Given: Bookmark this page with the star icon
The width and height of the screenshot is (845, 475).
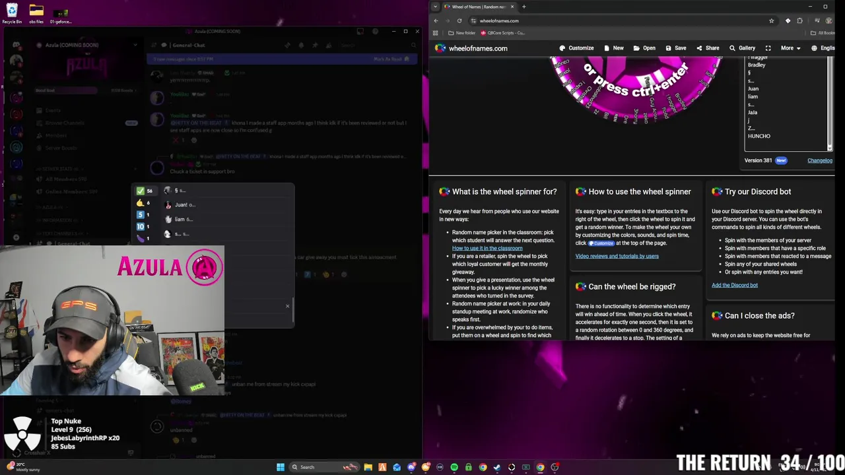Looking at the screenshot, I should pos(771,20).
